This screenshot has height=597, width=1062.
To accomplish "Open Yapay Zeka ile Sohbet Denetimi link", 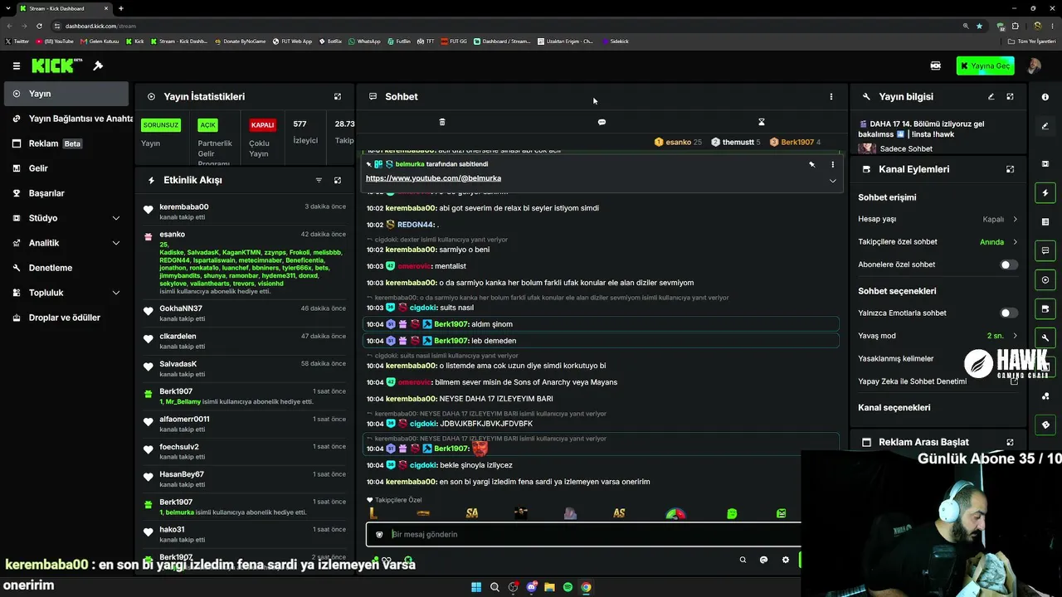I will [938, 381].
